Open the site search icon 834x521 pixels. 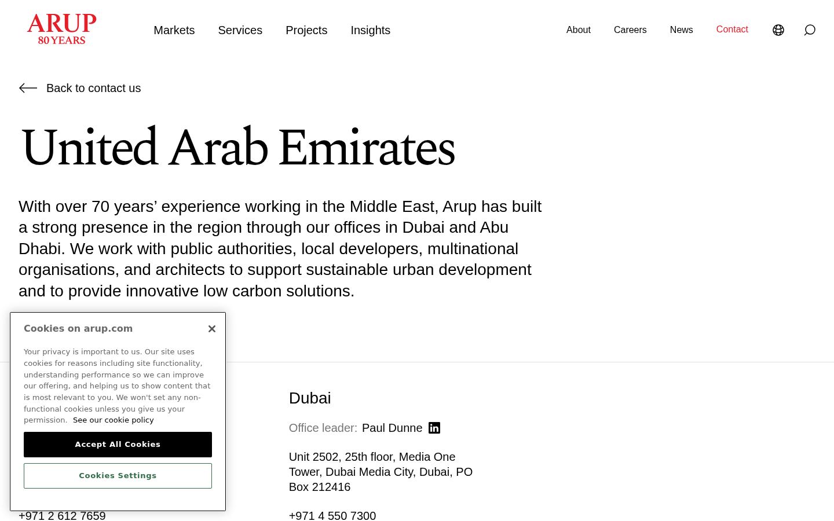[810, 30]
